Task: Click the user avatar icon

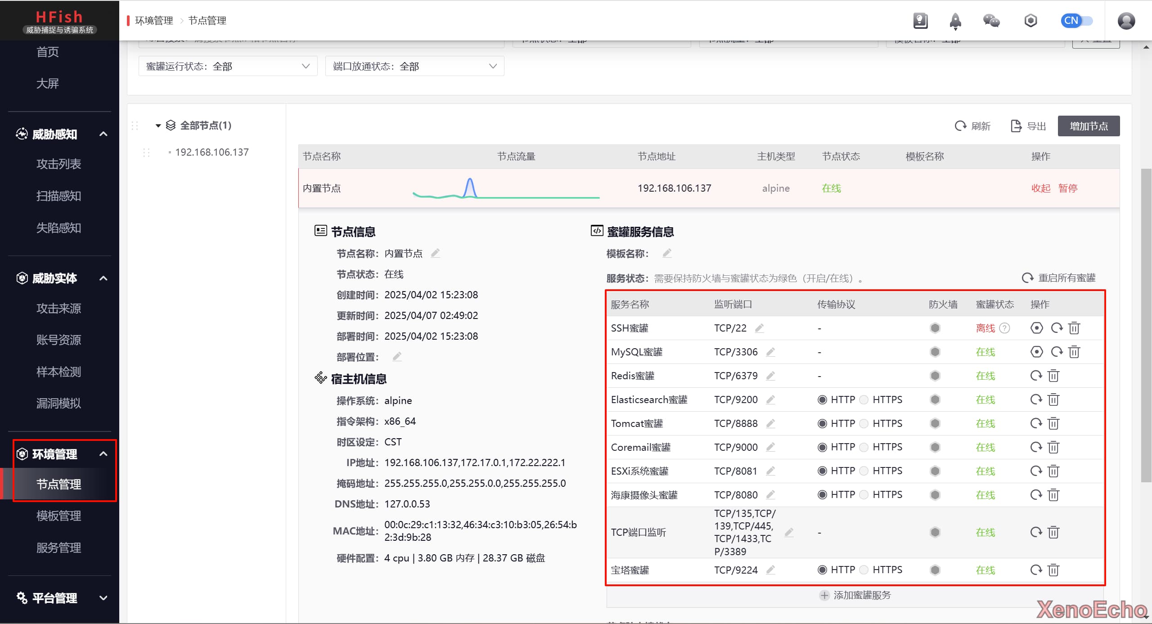Action: 1126,21
